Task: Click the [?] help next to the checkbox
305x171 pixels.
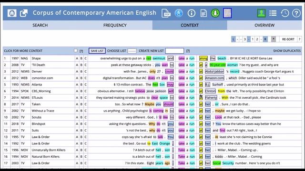Action: click(x=81, y=51)
